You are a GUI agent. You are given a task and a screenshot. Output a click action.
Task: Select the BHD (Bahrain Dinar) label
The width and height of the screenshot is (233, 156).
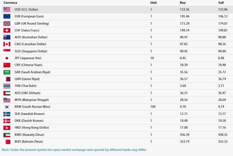click(x=29, y=142)
